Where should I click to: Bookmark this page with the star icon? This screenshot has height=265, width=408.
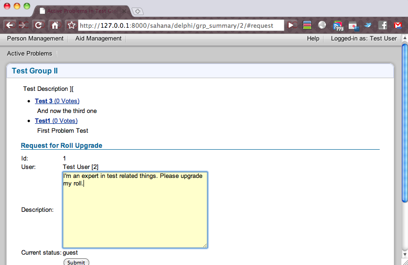click(x=71, y=25)
